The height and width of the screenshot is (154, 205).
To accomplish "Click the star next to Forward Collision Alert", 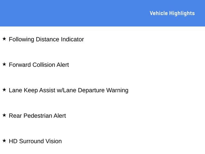I will (4, 64).
